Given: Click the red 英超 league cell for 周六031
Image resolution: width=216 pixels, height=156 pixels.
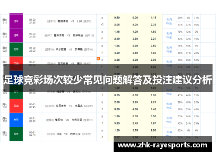Looking at the screenshot, I should coord(16,106).
